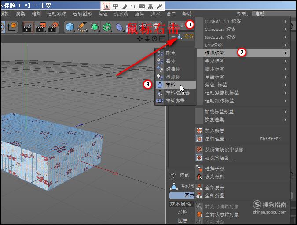Choose 布料绑带 cloth belt tag
Viewport: 297px width, 225px height.
coord(176,101)
